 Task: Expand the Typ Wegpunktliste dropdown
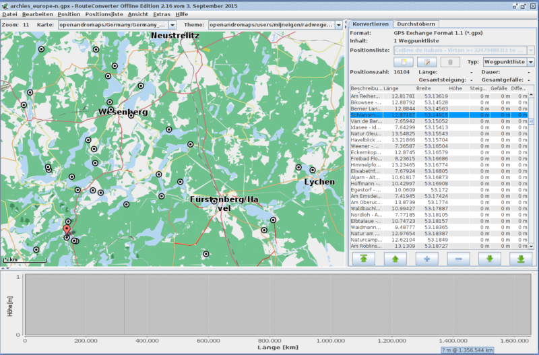coord(530,62)
